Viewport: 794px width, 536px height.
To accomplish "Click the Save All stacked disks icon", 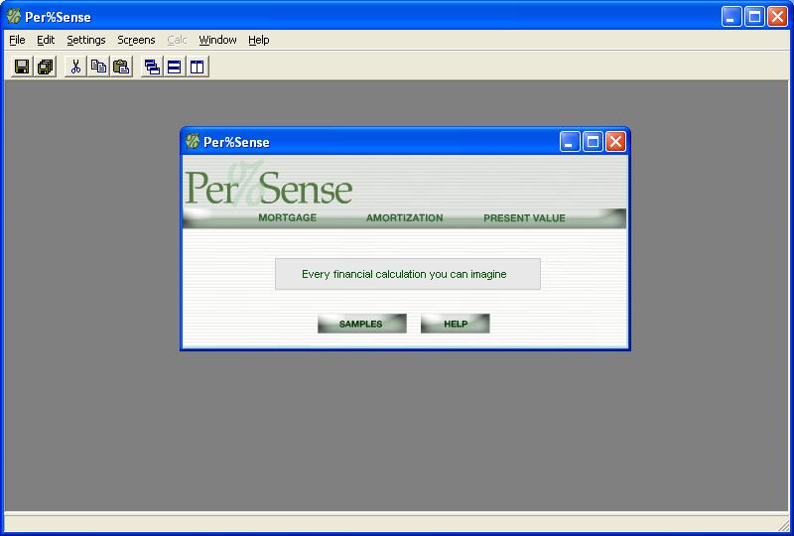I will 45,67.
